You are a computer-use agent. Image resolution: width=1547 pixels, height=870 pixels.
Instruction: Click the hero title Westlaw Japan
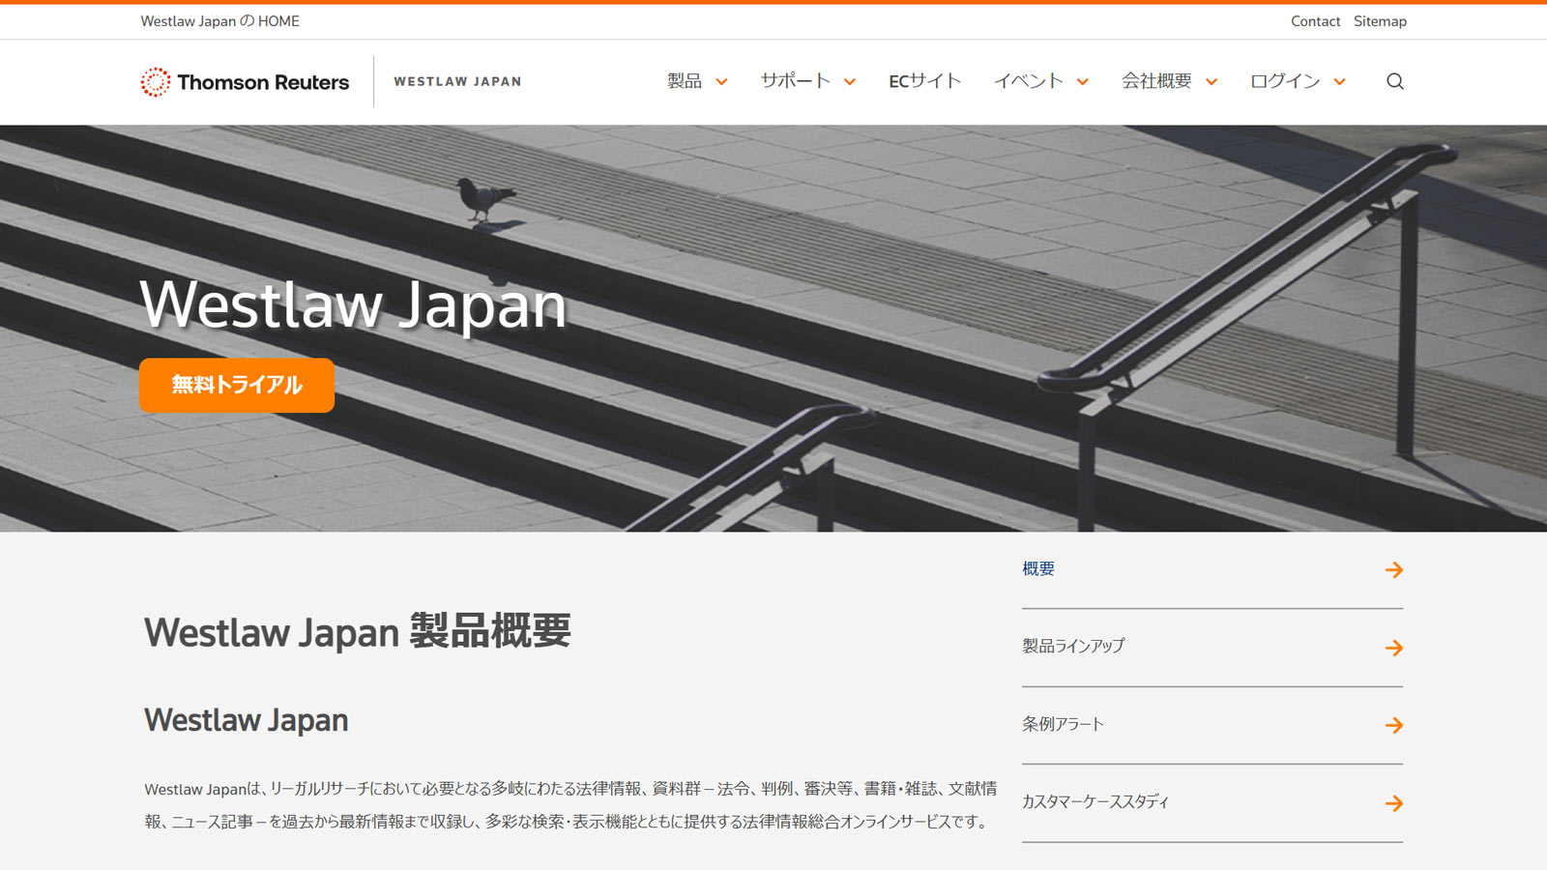pos(353,305)
